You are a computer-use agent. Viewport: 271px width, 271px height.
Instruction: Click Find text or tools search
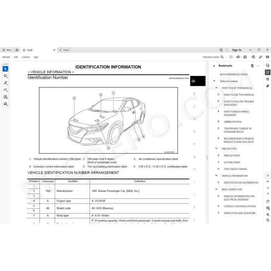click(x=213, y=57)
